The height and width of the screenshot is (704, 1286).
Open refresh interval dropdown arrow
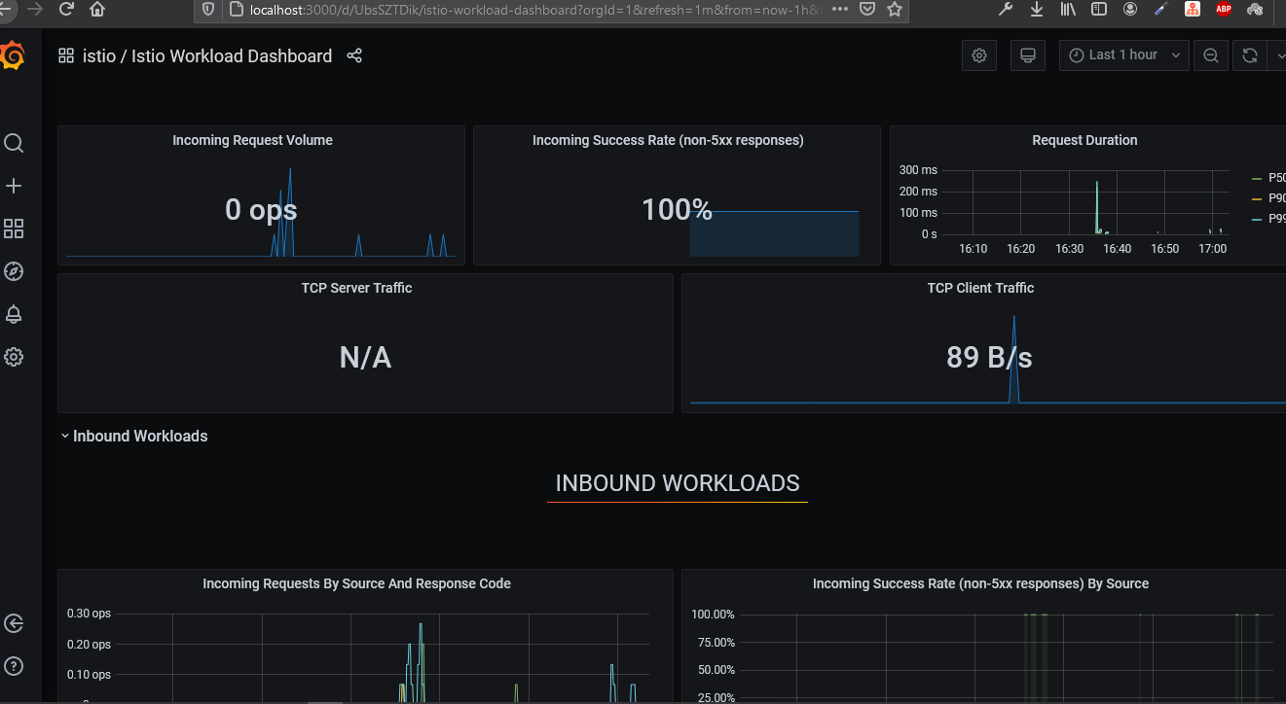click(1278, 55)
